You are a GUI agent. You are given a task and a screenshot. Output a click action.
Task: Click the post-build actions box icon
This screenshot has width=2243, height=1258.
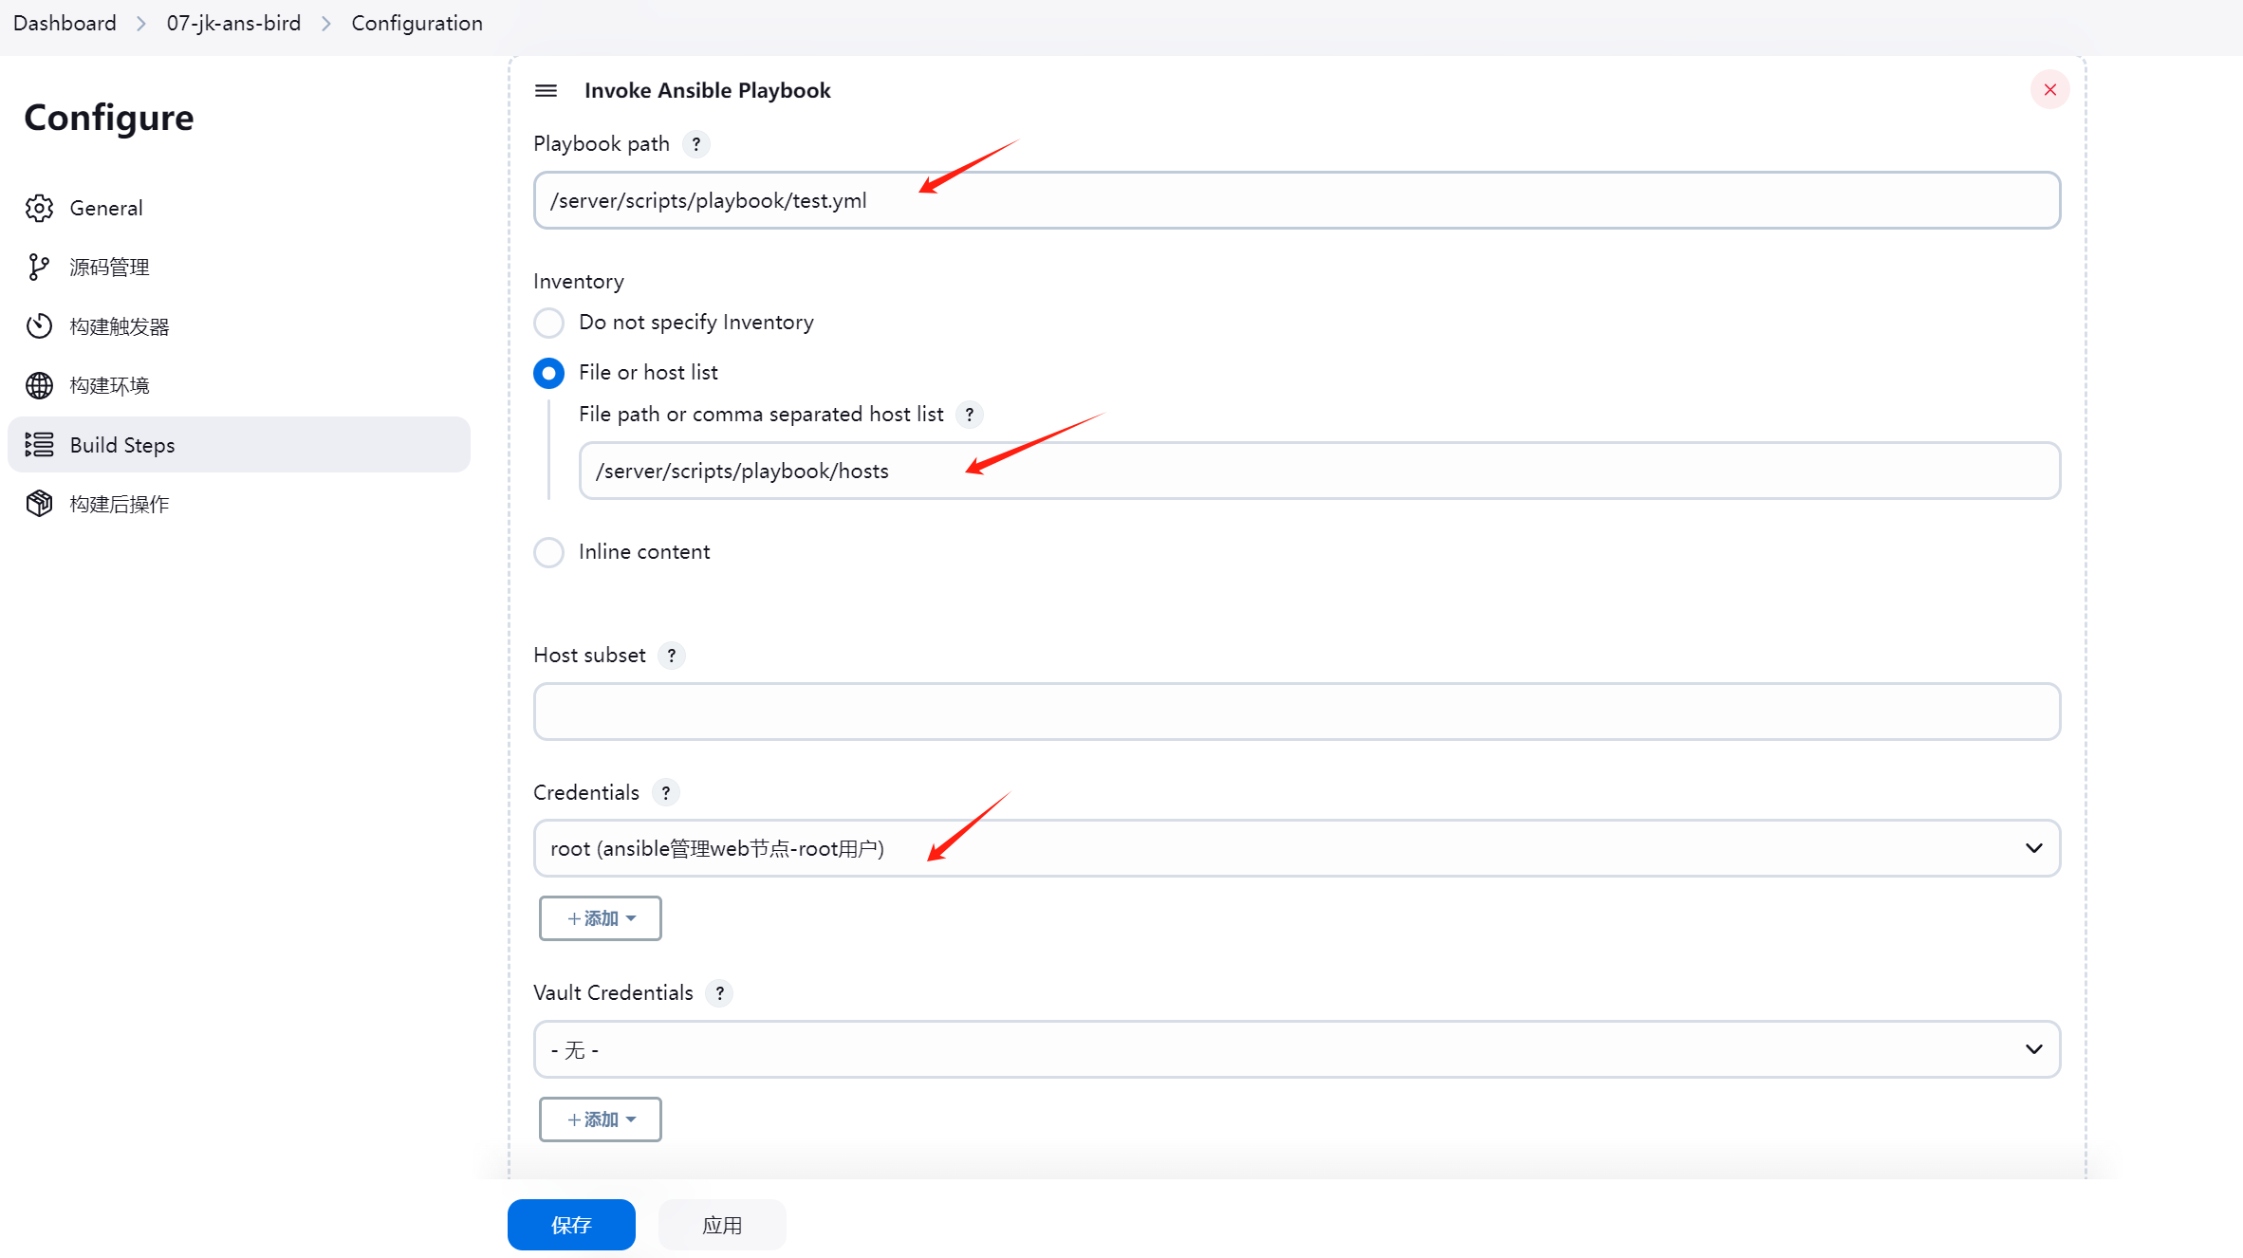point(39,504)
